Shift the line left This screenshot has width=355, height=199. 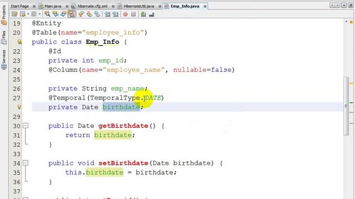click(x=107, y=14)
